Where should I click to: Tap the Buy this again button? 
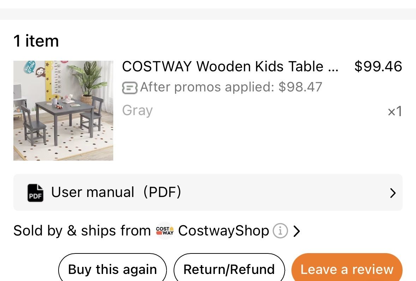coord(113,268)
